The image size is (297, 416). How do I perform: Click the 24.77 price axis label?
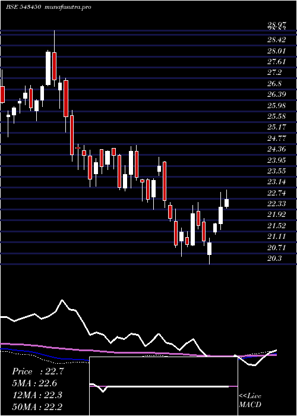(x=277, y=138)
